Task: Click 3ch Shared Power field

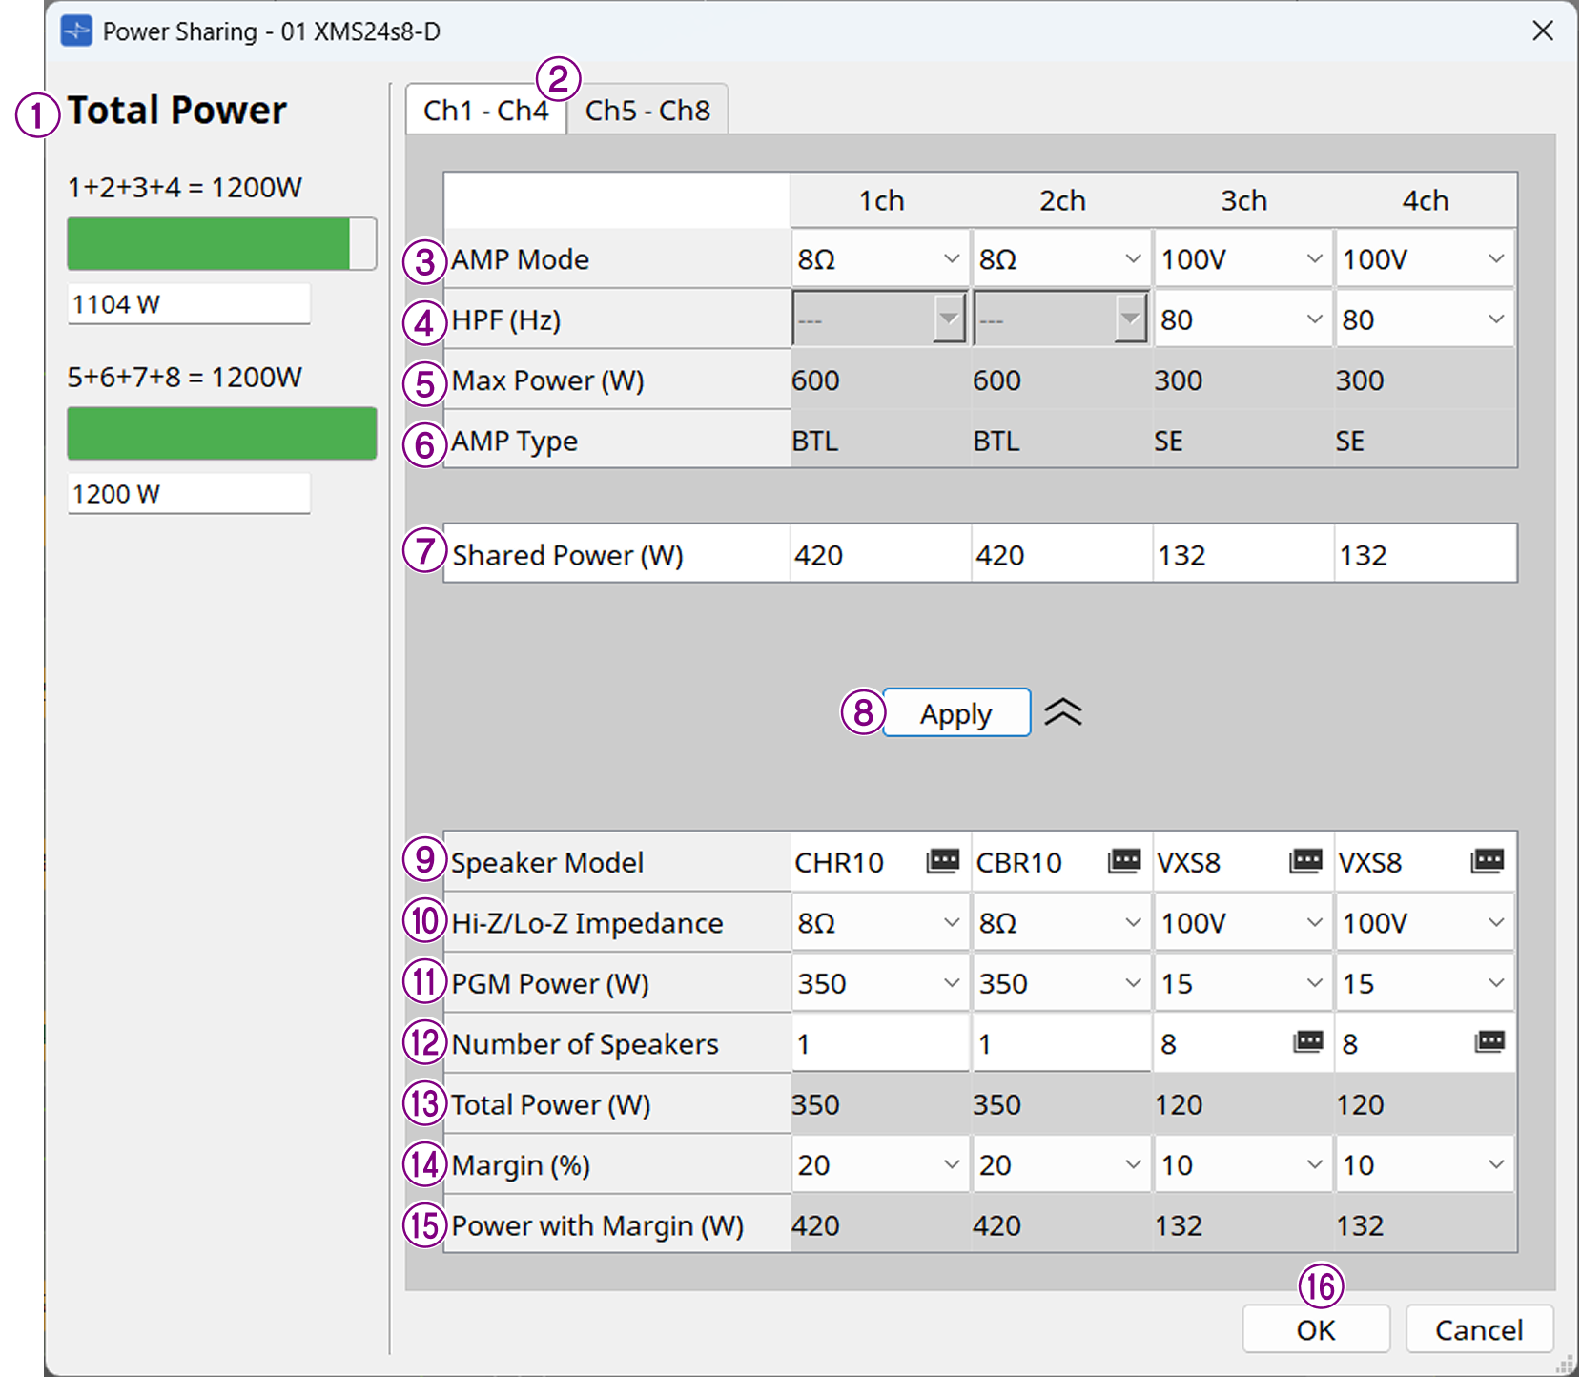Action: (x=1242, y=553)
